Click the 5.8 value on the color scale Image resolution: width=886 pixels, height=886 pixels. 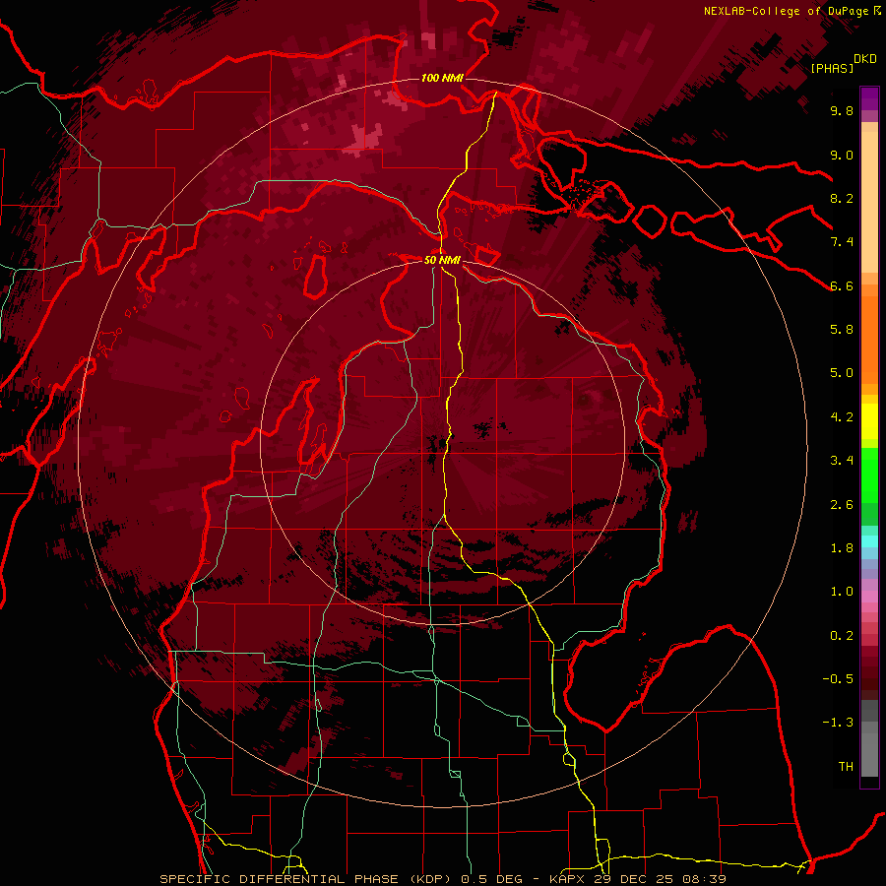tap(842, 330)
